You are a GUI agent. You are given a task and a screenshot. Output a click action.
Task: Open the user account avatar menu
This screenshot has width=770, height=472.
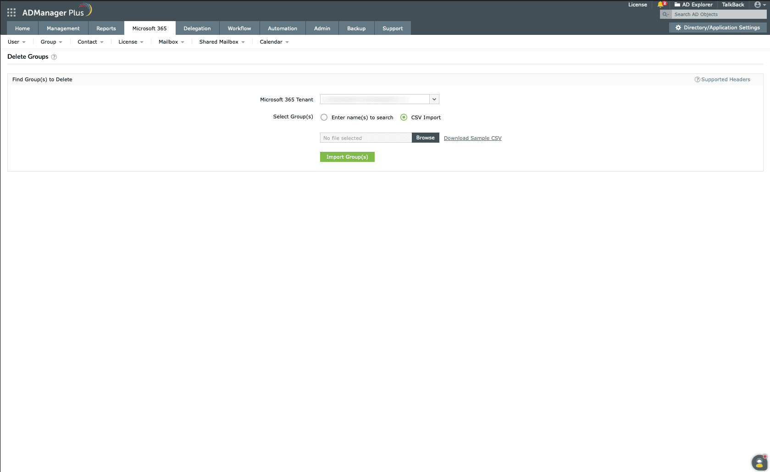click(x=760, y=5)
